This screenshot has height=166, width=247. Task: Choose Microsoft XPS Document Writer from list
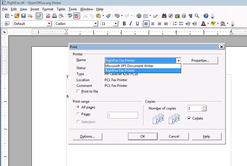[143, 66]
